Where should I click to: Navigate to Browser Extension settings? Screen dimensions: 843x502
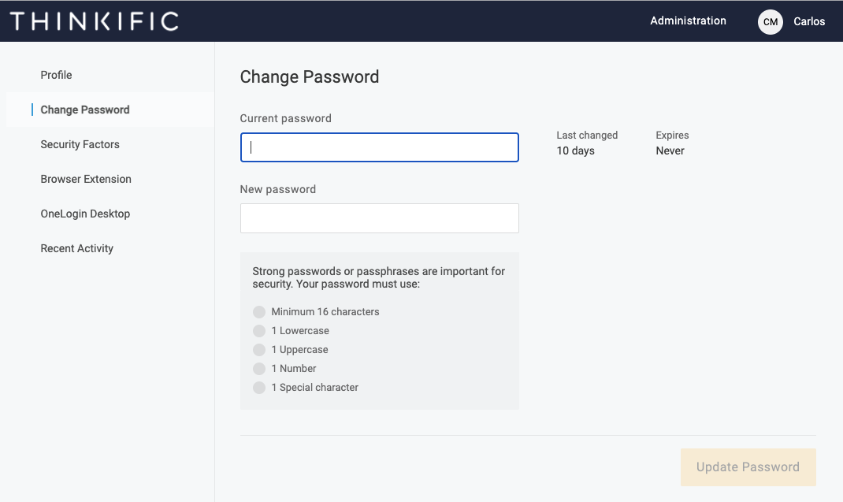[x=86, y=179]
